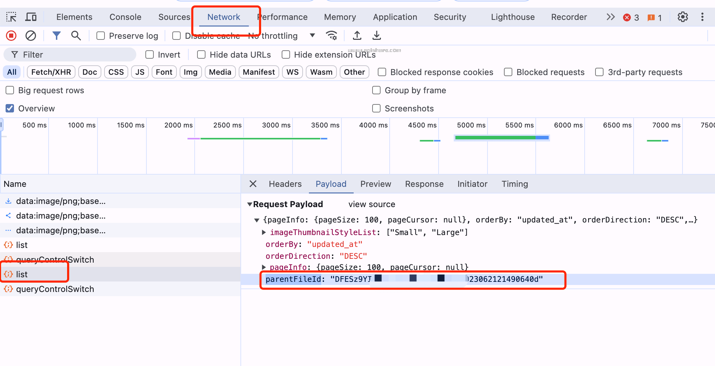The width and height of the screenshot is (715, 366).
Task: Switch to the Console tab
Action: point(125,17)
